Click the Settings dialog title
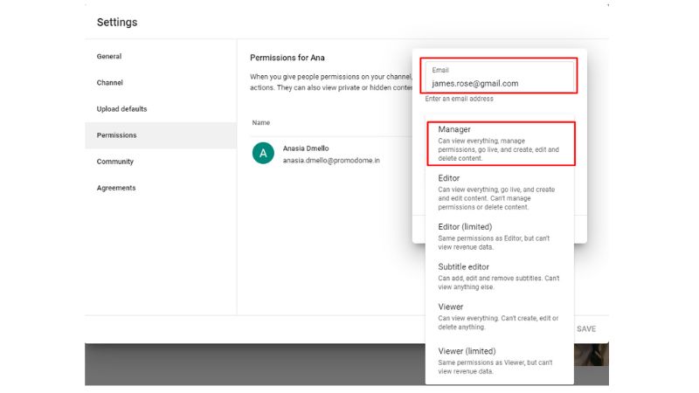Viewport: 699px width, 393px height. 117,22
